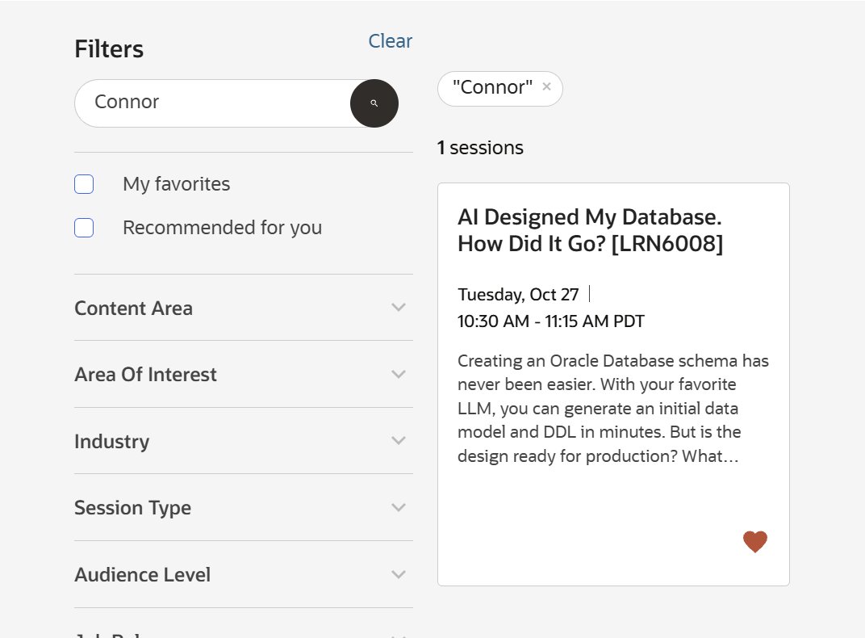This screenshot has height=638, width=865.
Task: Open AI Designed My Database session title
Action: point(591,230)
